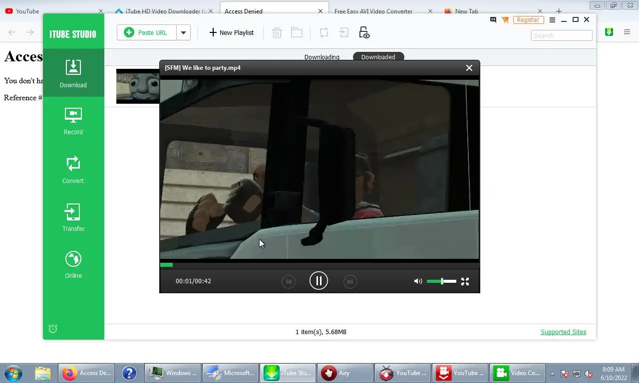
Task: Click the "1 item(s), 5.68MB" status text
Action: click(x=321, y=332)
